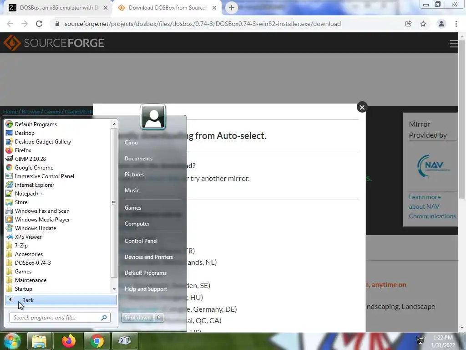Open the Store icon in programs list
466x350 pixels.
click(x=9, y=202)
